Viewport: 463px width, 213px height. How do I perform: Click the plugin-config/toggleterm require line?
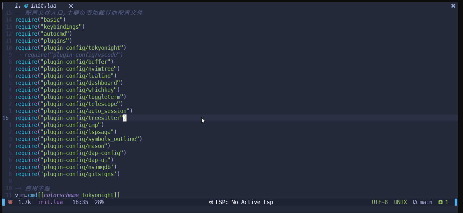[71, 97]
